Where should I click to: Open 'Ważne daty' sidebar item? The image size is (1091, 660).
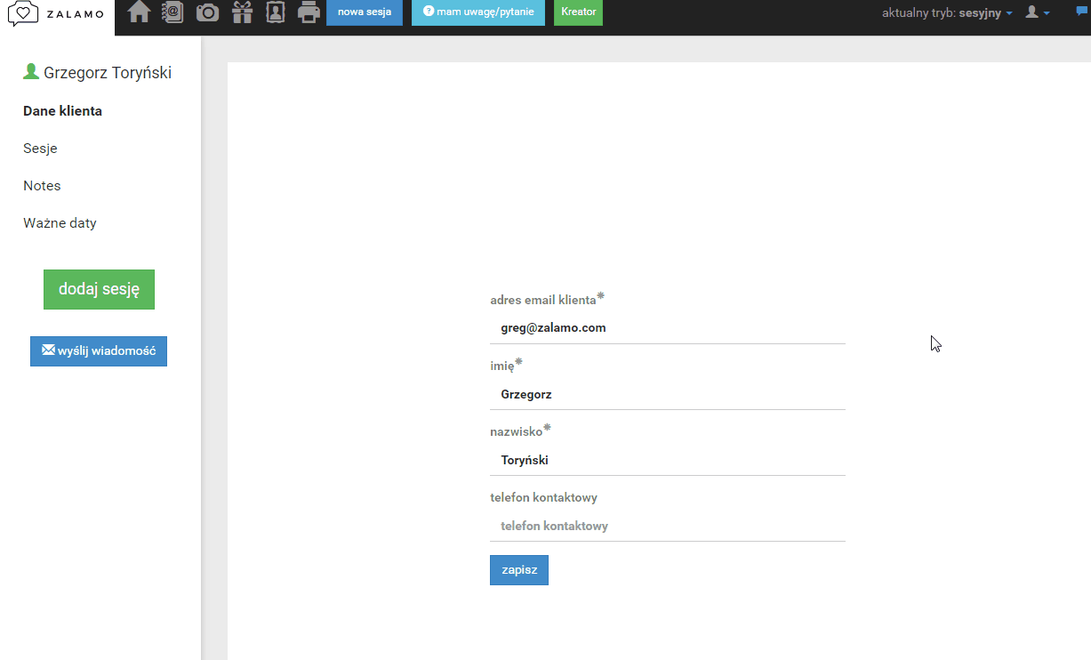point(60,223)
